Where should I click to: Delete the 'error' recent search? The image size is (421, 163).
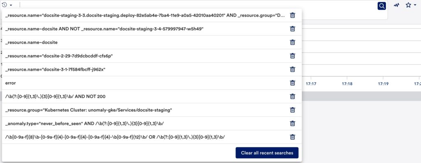(293, 83)
